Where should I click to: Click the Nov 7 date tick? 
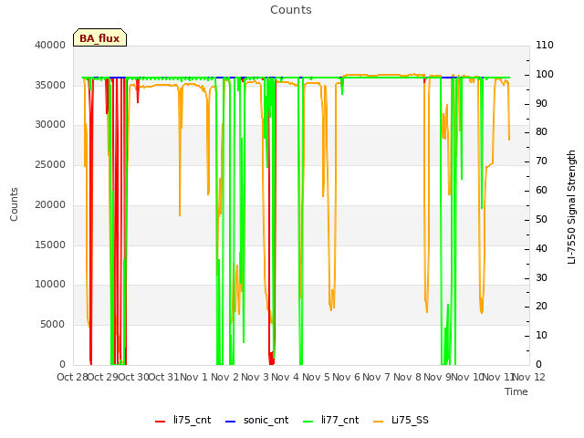click(377, 377)
